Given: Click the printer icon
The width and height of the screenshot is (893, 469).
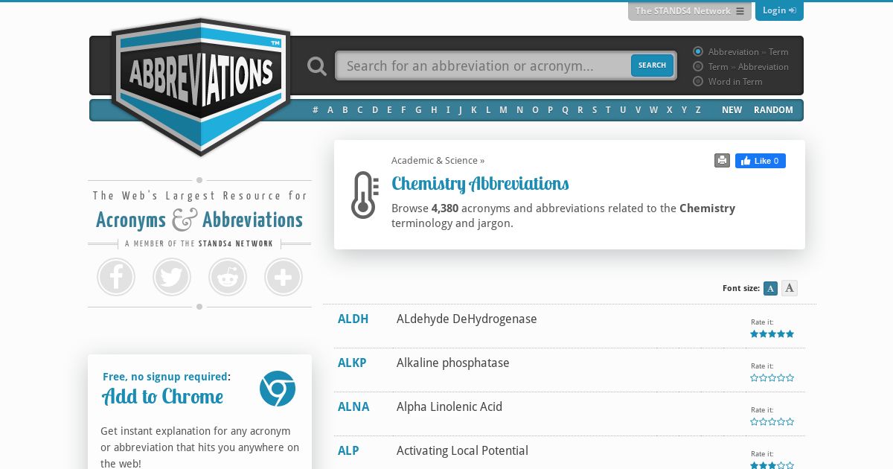Looking at the screenshot, I should click(x=722, y=160).
